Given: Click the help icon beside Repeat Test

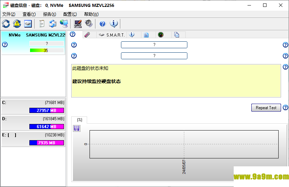Looking at the screenshot, I should (x=285, y=107).
